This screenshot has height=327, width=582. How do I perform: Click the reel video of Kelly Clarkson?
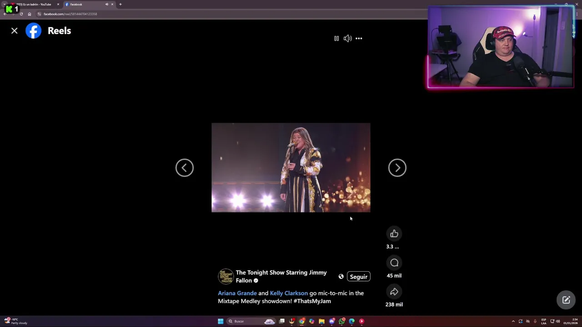click(x=291, y=168)
